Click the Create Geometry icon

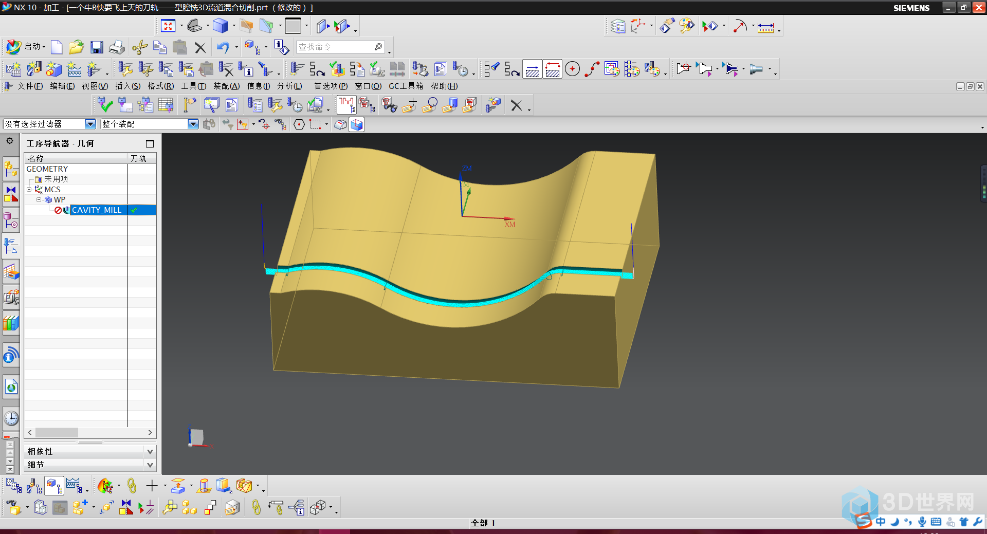[x=54, y=69]
